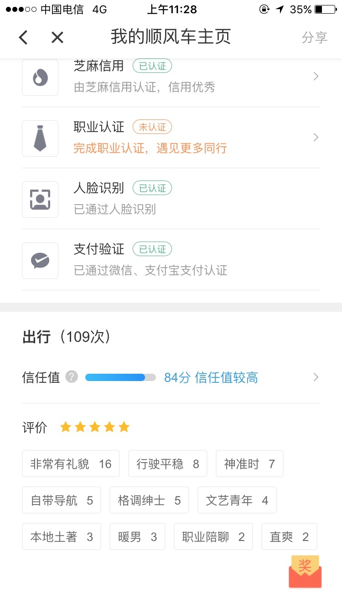The height and width of the screenshot is (608, 342).
Task: Tap the 信任值 blue progress bar
Action: click(x=120, y=377)
